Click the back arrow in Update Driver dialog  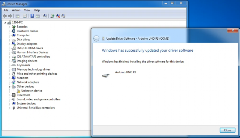pos(96,38)
